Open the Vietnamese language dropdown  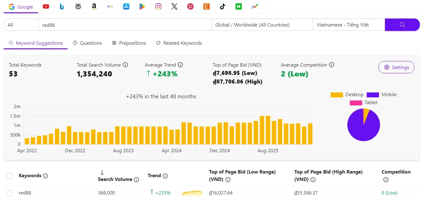click(348, 25)
